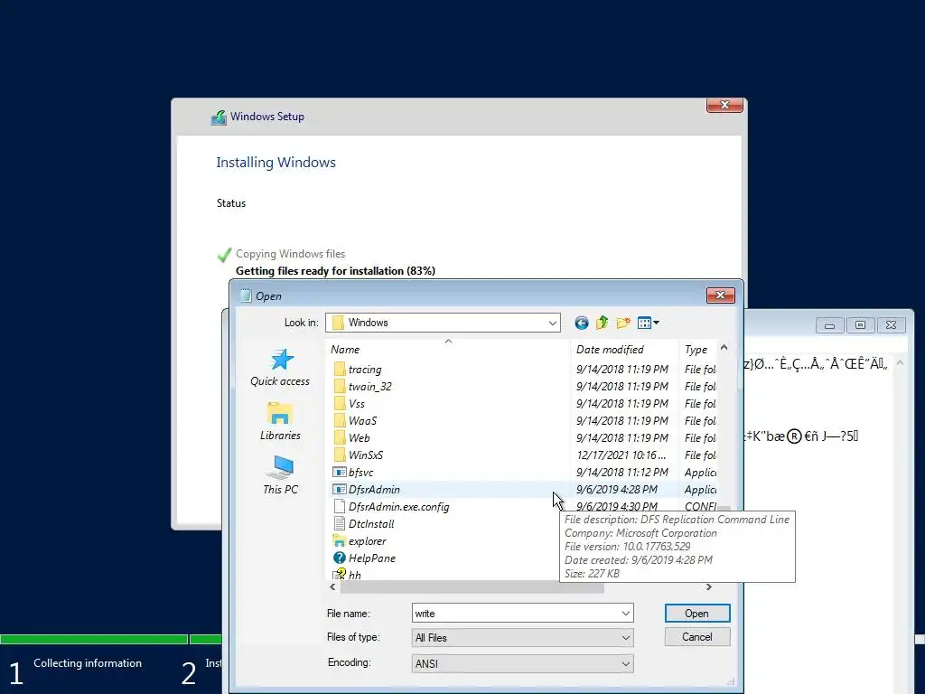
Task: Select DfsrAdmin.exe.config file icon
Action: tap(340, 506)
